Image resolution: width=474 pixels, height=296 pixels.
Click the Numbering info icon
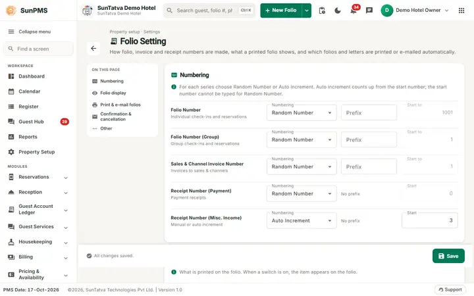174,87
